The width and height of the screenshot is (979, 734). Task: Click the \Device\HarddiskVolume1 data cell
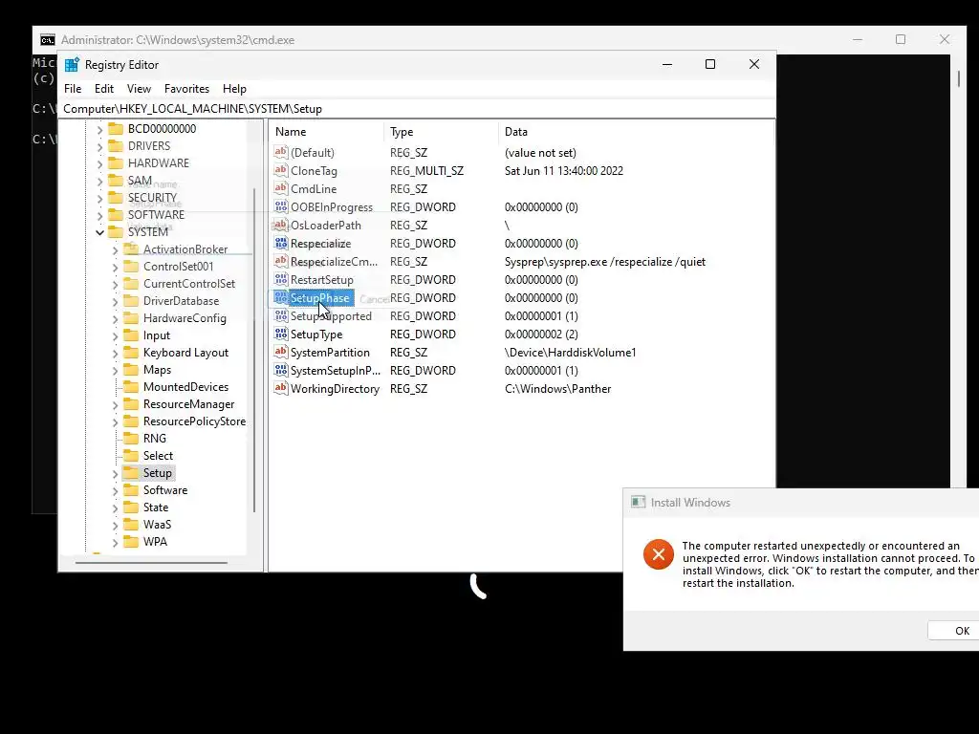[570, 352]
